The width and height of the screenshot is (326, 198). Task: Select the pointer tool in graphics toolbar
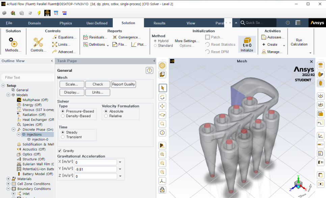(x=162, y=88)
